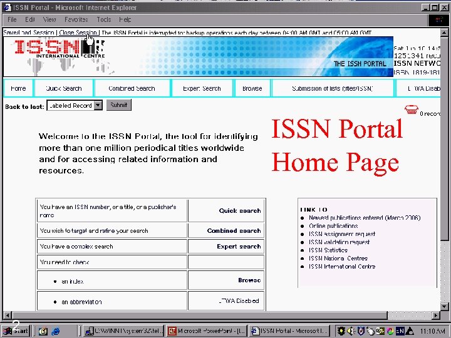The height and width of the screenshot is (338, 451).
Task: Open the Tools menu
Action: (x=104, y=19)
